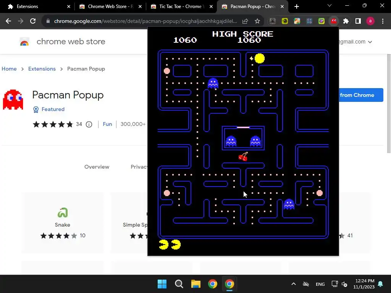Open the Fun category link
This screenshot has height=293, width=391.
[107, 124]
